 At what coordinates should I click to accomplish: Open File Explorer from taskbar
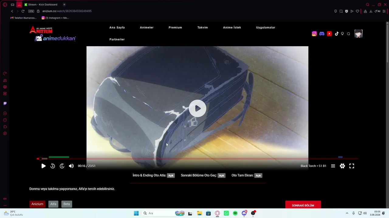click(199, 213)
